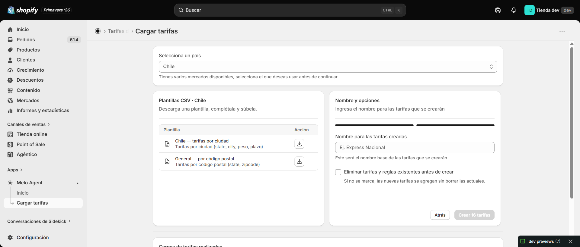This screenshot has height=247, width=580.
Task: Click the Melo Agent pin dot
Action: tap(78, 183)
